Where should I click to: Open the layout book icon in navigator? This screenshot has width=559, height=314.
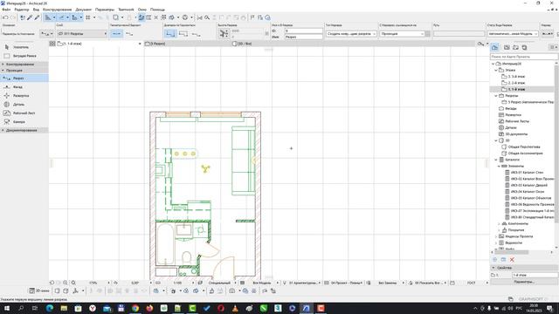(x=515, y=47)
